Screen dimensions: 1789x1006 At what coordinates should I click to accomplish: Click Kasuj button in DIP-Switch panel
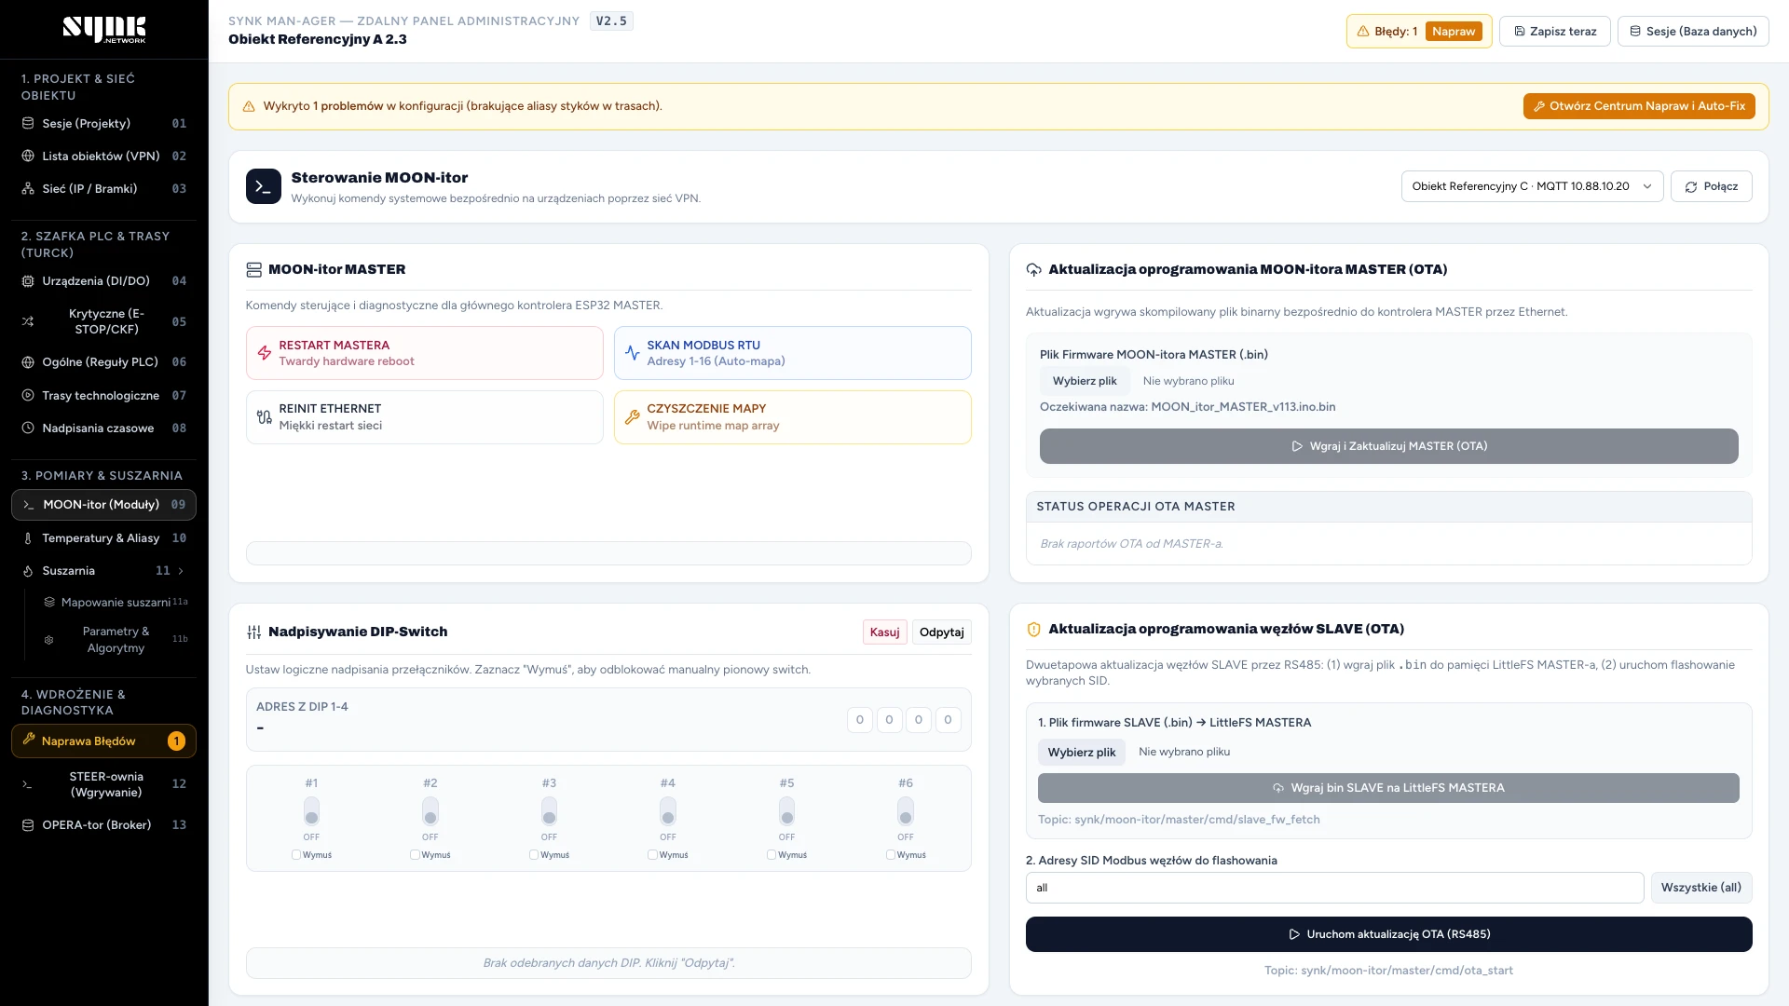[x=884, y=632]
